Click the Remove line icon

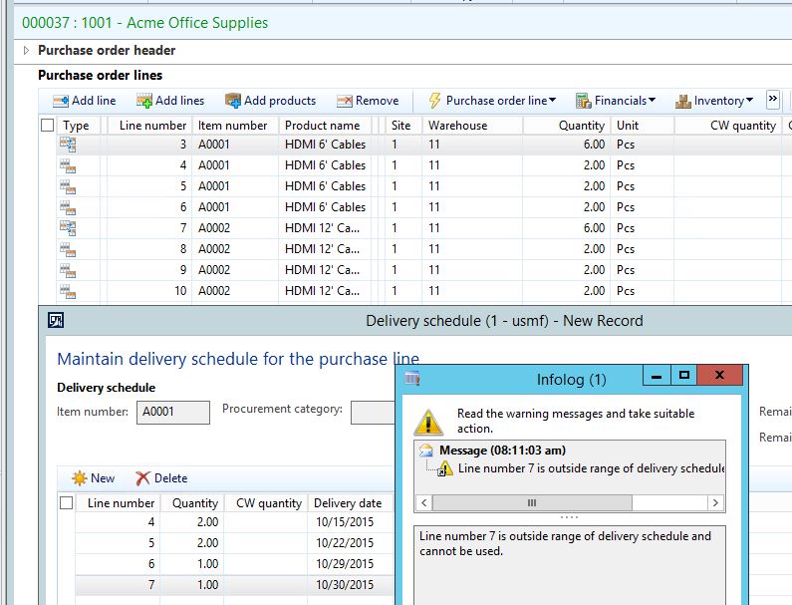point(345,101)
